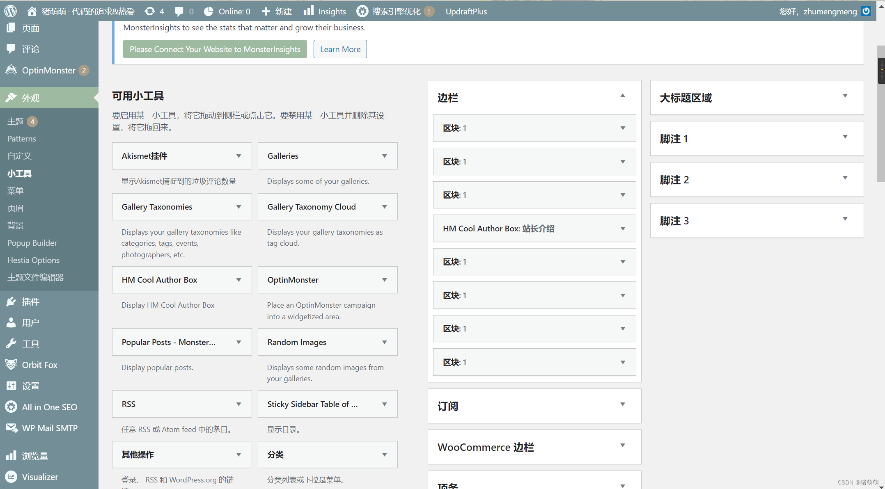This screenshot has width=885, height=489.
Task: Click the 评论 comments icon
Action: 11,48
